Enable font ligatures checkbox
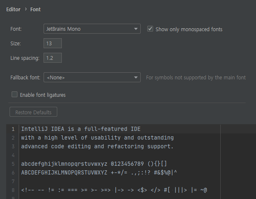Viewport: 256px width, 199px height. pos(15,94)
